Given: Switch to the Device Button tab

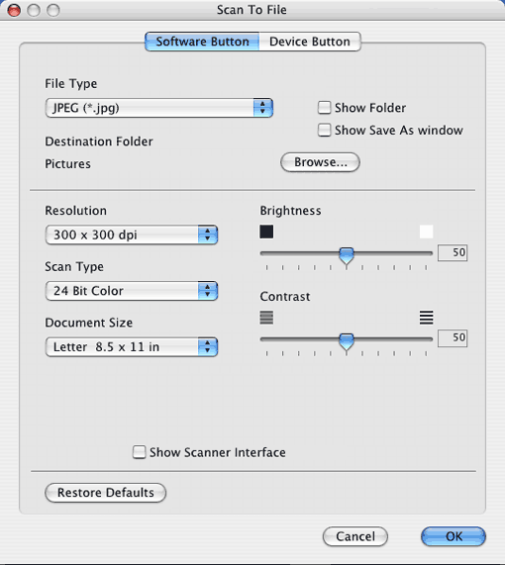Looking at the screenshot, I should 310,42.
